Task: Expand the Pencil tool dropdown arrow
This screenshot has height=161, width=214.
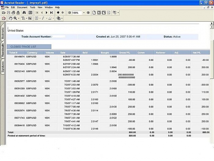Action: 47,18
